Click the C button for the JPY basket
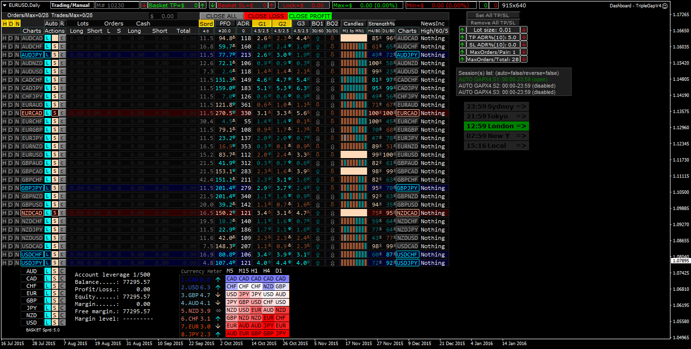691x349 pixels. point(62,308)
